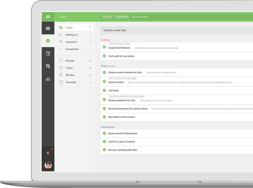Click the link icon on Trip to Morocco tag
The height and width of the screenshot is (188, 253).
(128, 44)
